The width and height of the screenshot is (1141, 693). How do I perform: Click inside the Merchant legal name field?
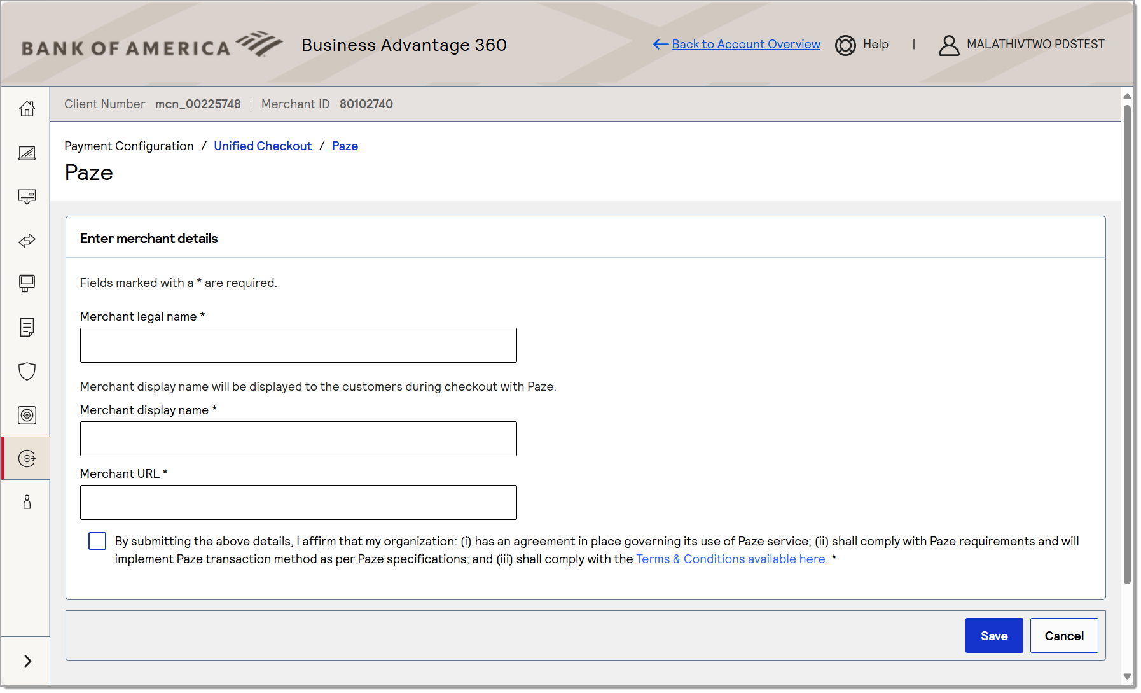[x=298, y=345]
